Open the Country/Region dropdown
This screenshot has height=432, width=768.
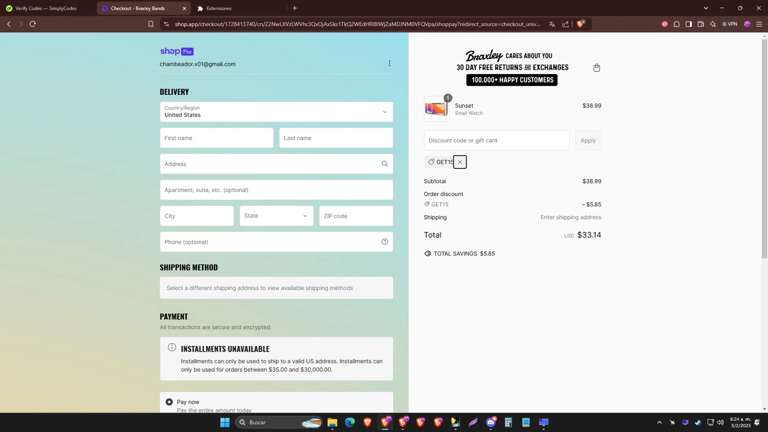(276, 112)
